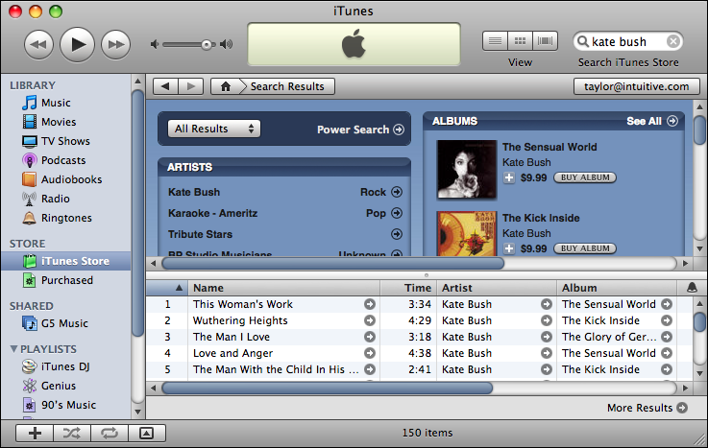This screenshot has height=448, width=708.
Task: Click the Search Results breadcrumb
Action: click(x=287, y=86)
